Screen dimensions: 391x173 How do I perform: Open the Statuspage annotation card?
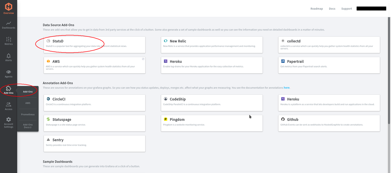pos(94,123)
